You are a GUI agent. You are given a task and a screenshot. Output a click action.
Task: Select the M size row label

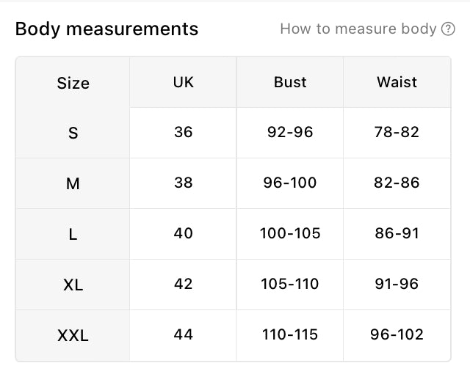pyautogui.click(x=73, y=183)
